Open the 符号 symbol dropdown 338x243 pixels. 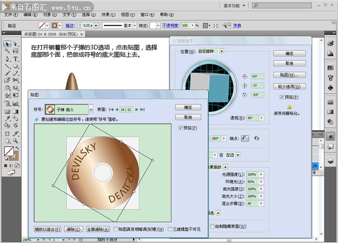[91, 109]
